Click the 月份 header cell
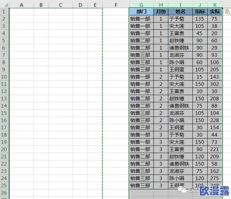The height and width of the screenshot is (199, 231). click(161, 12)
